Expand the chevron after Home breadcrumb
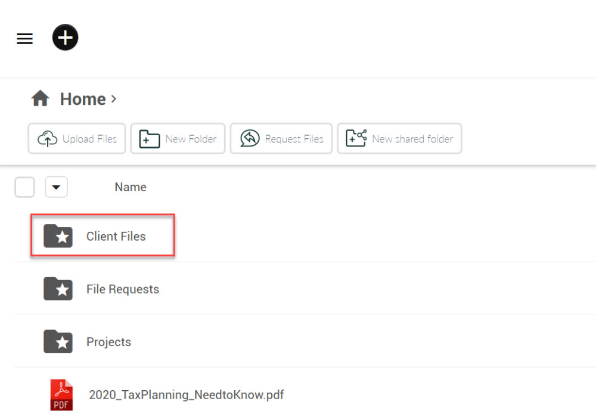The image size is (596, 417). coord(113,99)
